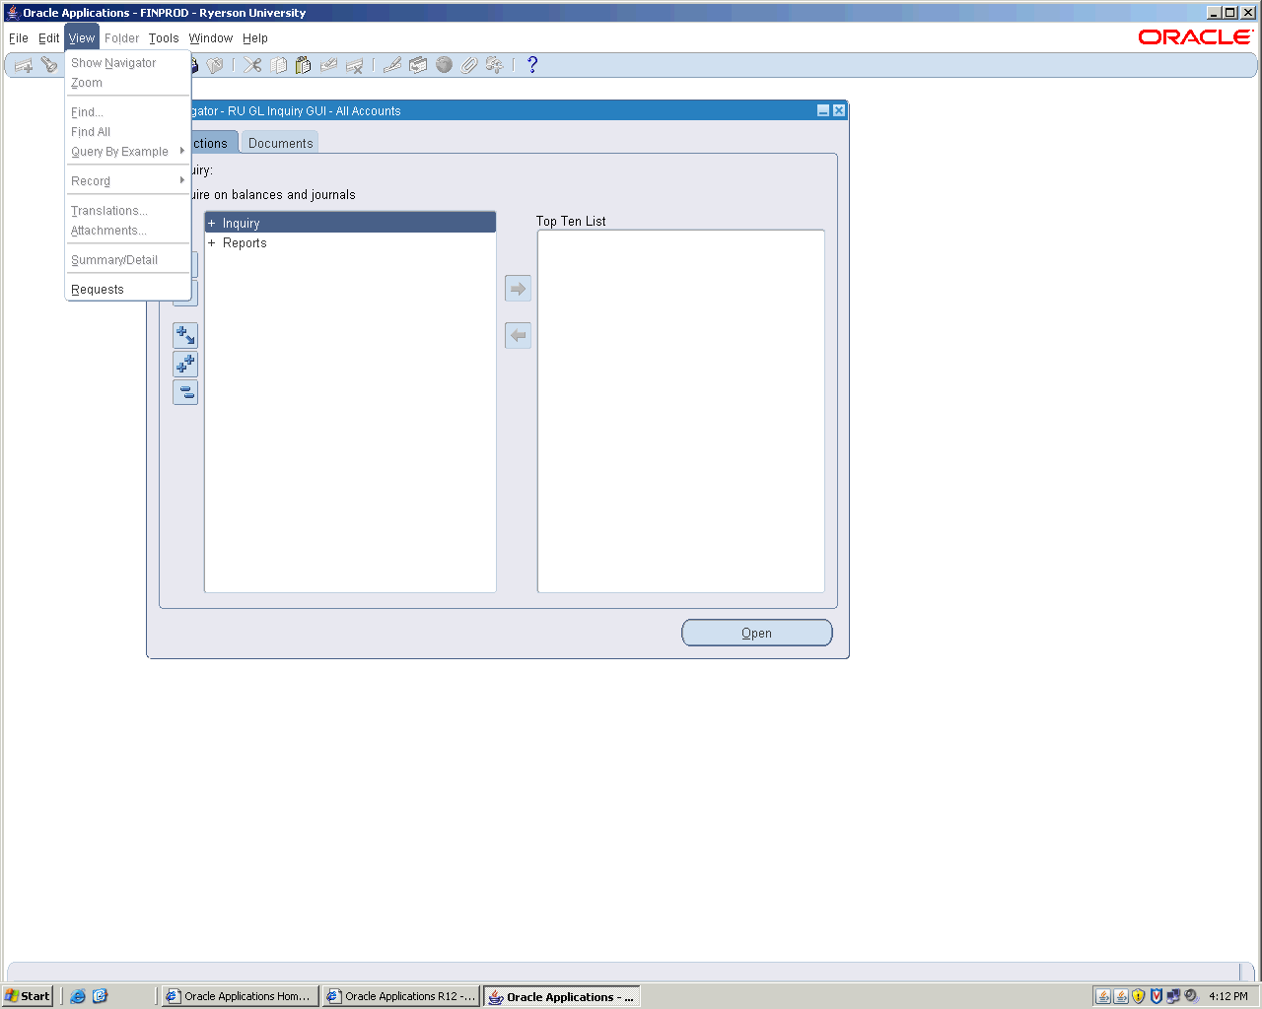Click the scissors Cut icon in toolbar
This screenshot has width=1262, height=1009.
[252, 65]
